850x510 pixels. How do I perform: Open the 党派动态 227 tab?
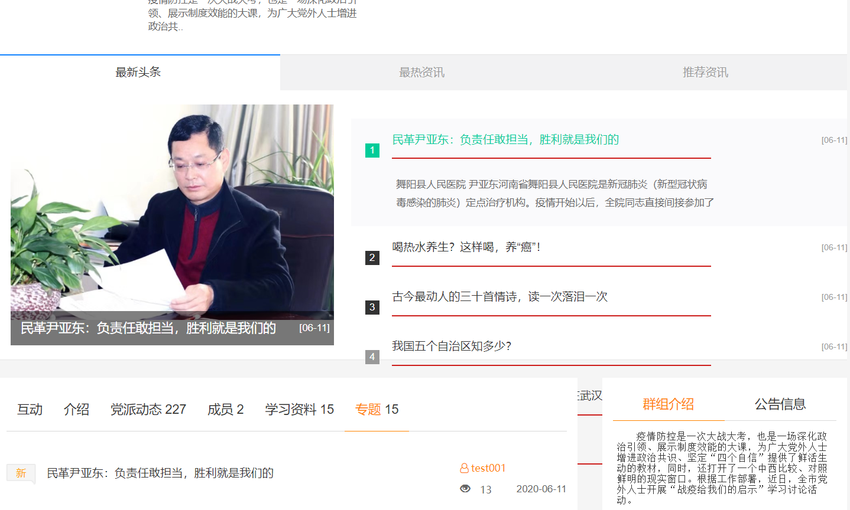[148, 410]
